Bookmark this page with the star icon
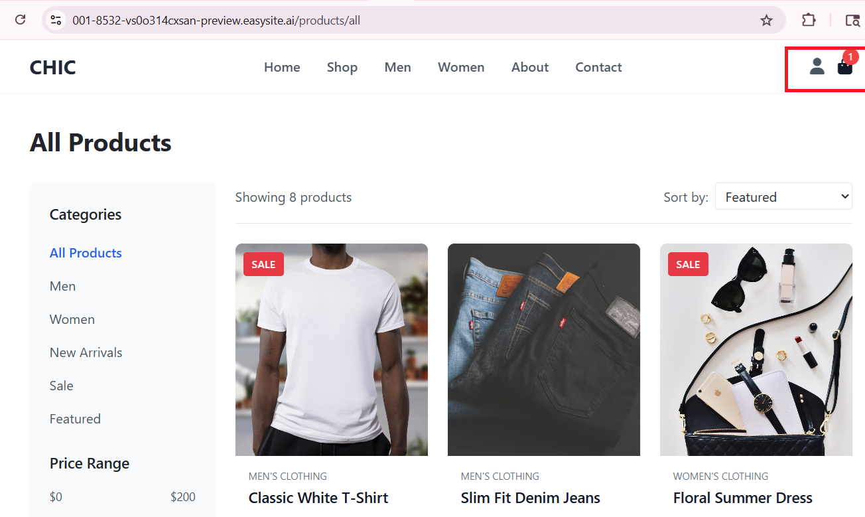Image resolution: width=865 pixels, height=517 pixels. pyautogui.click(x=766, y=21)
